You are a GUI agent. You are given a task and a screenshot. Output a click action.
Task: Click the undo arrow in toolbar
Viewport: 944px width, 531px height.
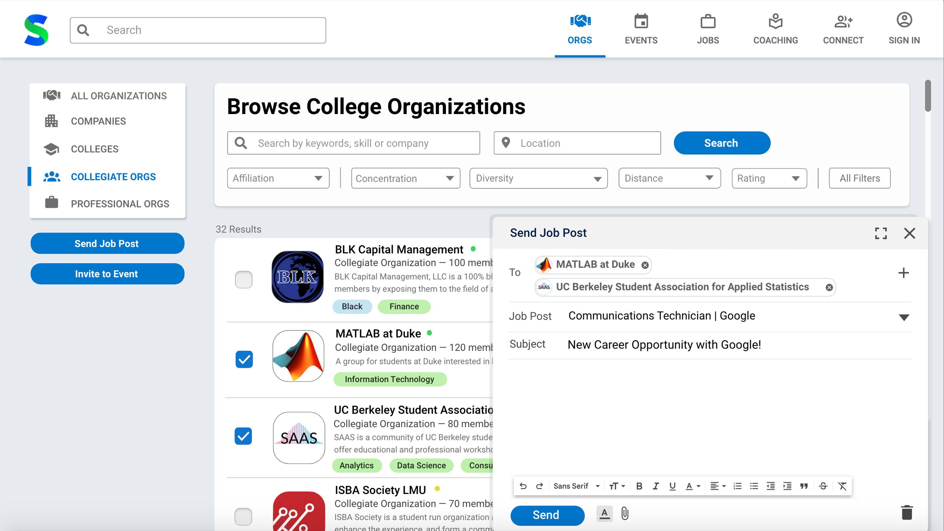coord(523,486)
